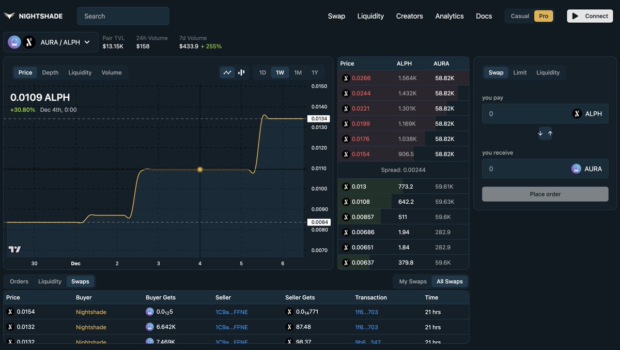The image size is (620, 350).
Task: Select the 0.0221 sell order price
Action: pyautogui.click(x=361, y=109)
